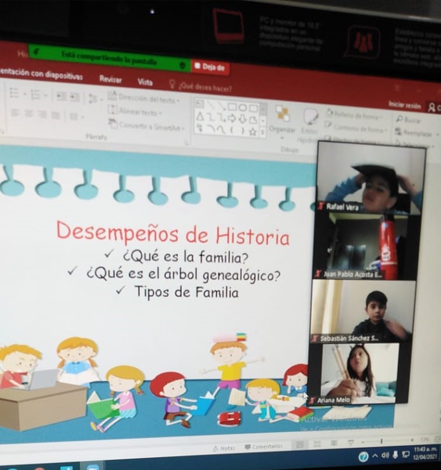Image resolution: width=441 pixels, height=470 pixels.
Task: Toggle the Comentarios pane
Action: point(264,446)
